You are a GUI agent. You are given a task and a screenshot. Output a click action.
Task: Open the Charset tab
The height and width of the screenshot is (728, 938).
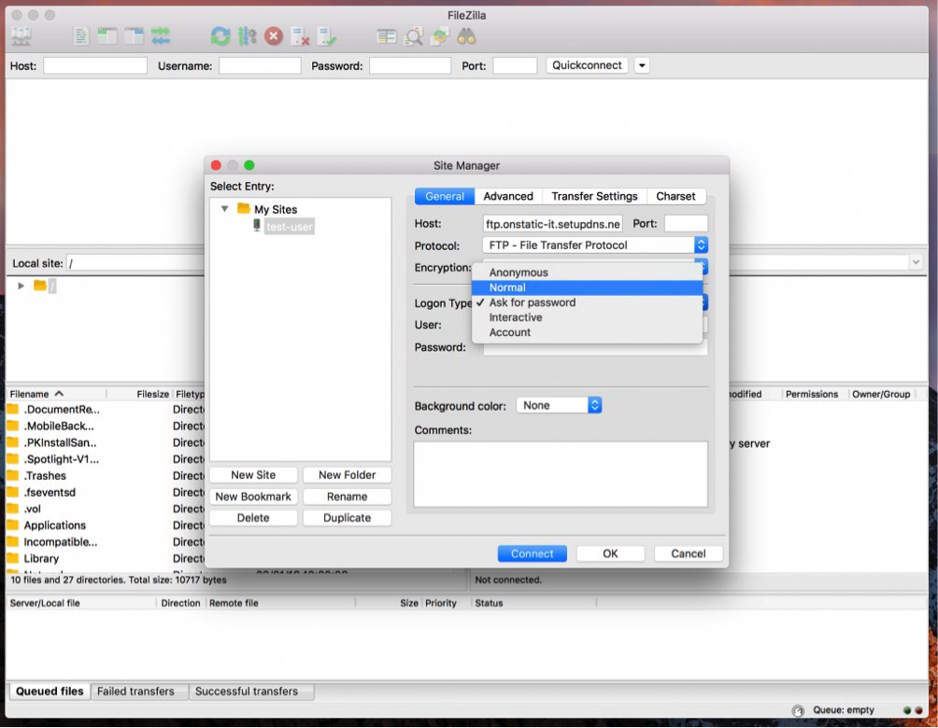click(676, 196)
